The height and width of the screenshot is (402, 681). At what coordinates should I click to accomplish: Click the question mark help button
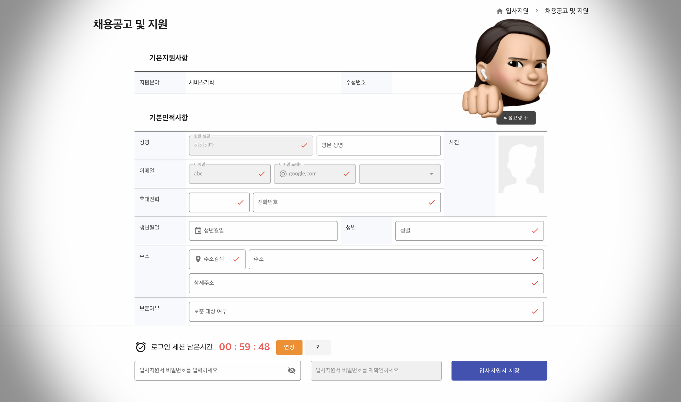tap(317, 347)
